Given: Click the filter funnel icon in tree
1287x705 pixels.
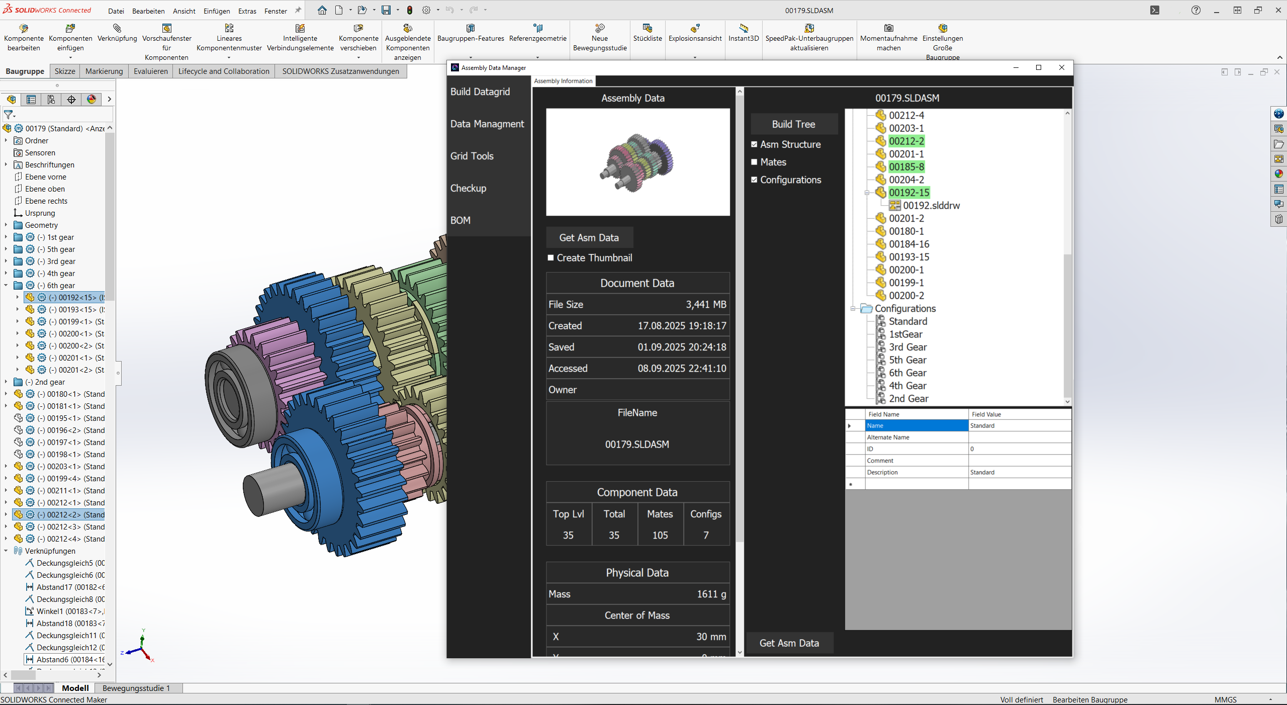Looking at the screenshot, I should (9, 115).
